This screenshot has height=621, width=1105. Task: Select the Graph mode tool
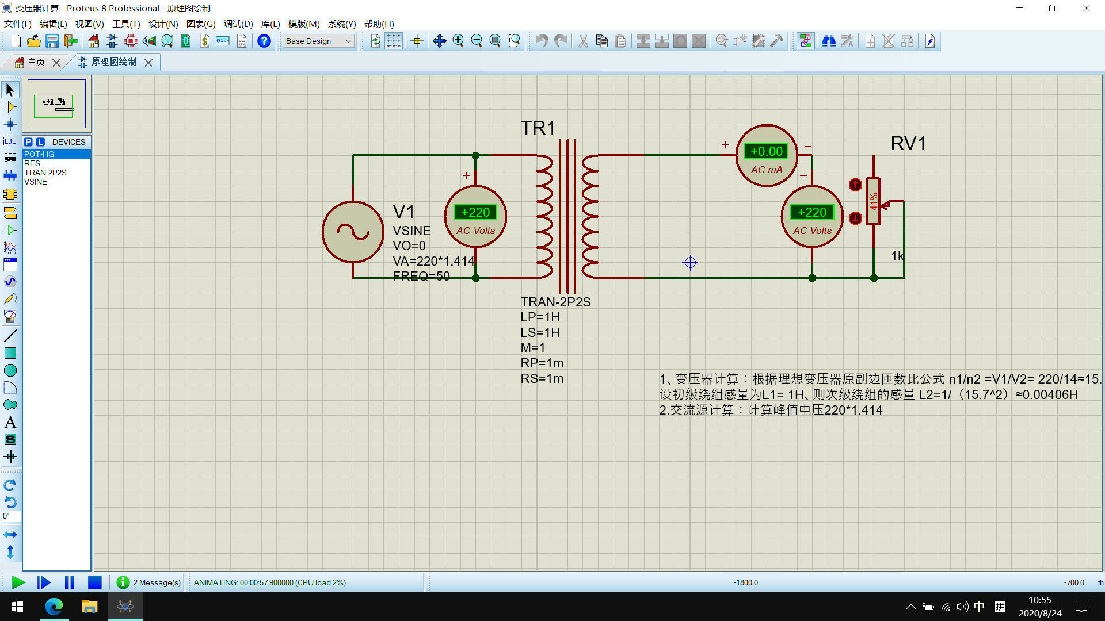click(10, 247)
